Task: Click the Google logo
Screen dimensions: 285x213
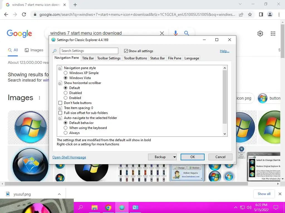Action: (x=19, y=34)
